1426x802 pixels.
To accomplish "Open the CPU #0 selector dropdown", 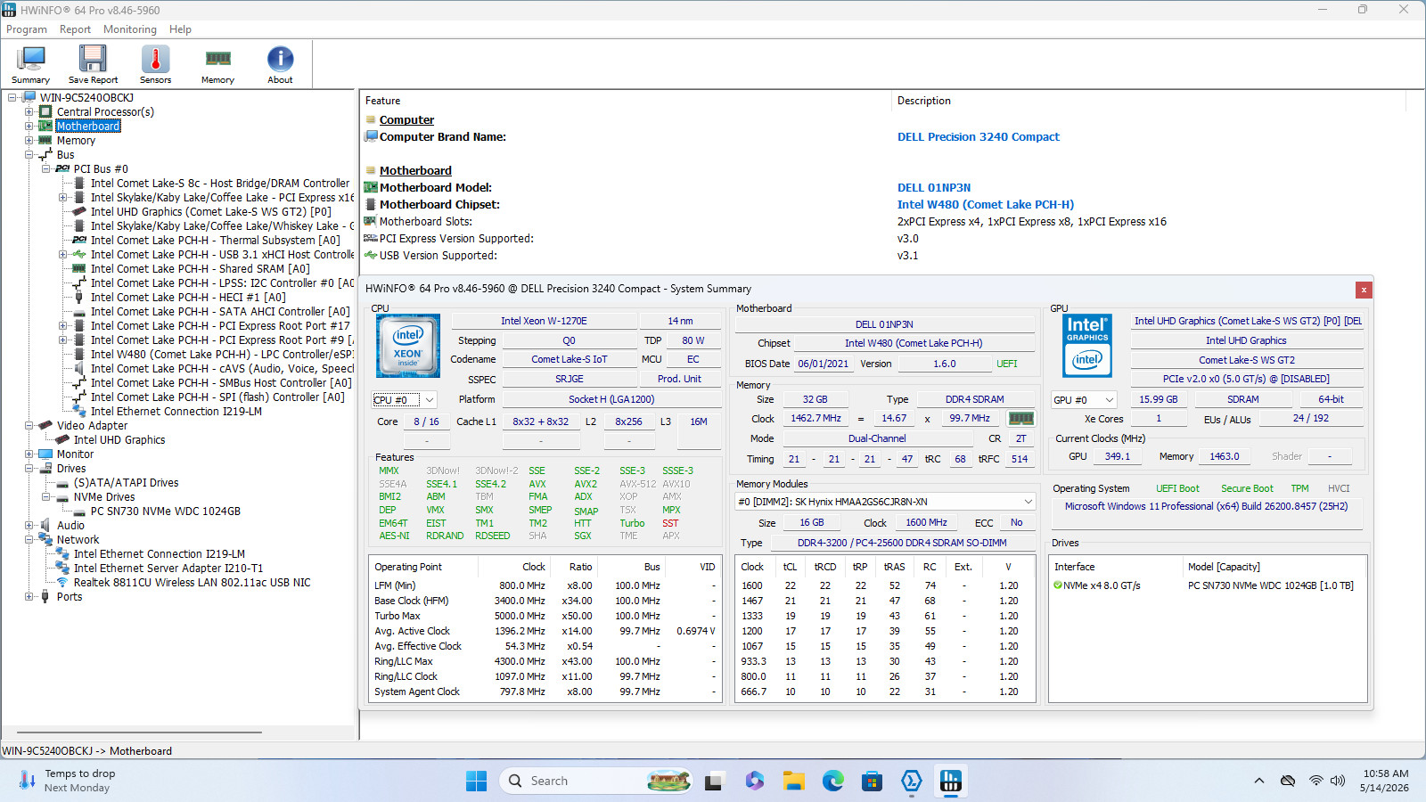I will tap(405, 400).
